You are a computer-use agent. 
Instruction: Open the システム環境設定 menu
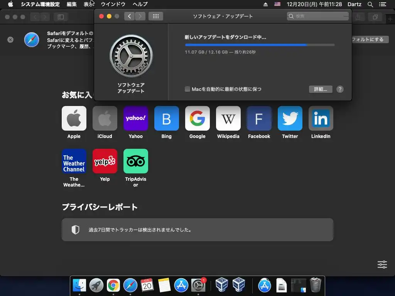click(x=40, y=4)
